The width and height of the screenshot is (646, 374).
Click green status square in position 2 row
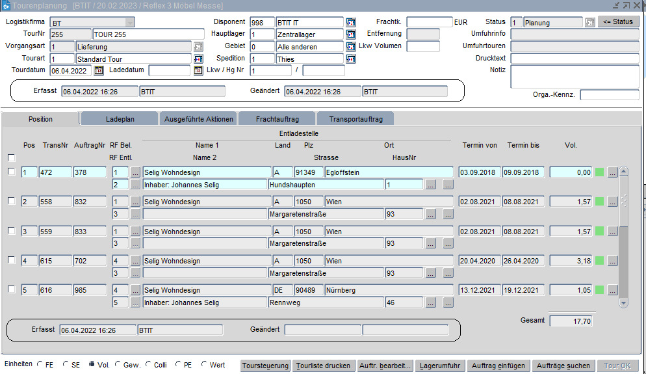coord(599,202)
